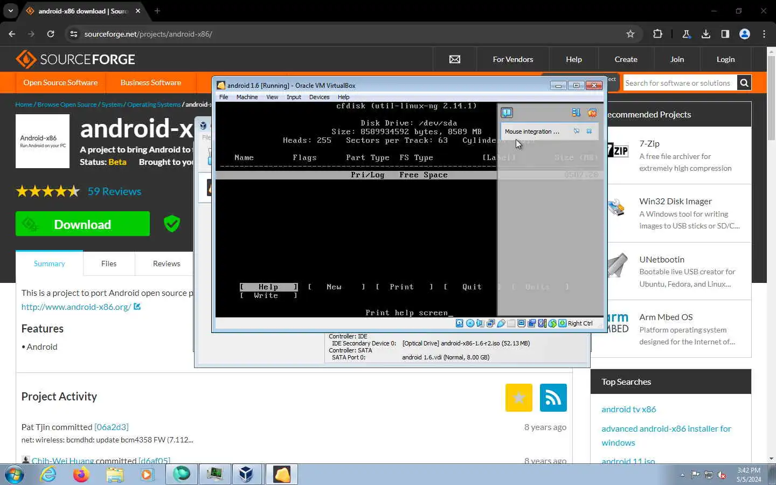The height and width of the screenshot is (485, 776).
Task: Open the Arm Mbed OS recommended project
Action: [666, 317]
